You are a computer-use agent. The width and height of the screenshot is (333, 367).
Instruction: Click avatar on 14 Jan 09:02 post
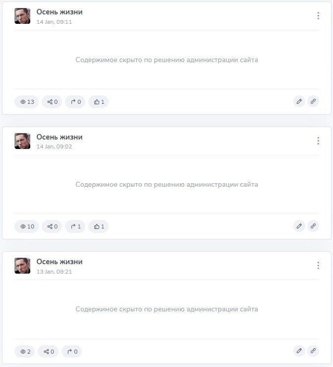tap(22, 141)
